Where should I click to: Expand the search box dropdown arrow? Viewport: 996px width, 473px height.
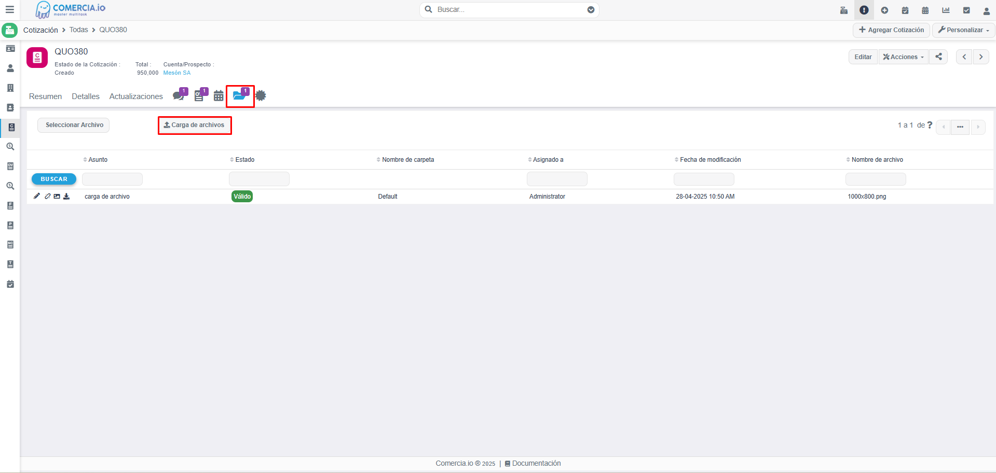591,10
